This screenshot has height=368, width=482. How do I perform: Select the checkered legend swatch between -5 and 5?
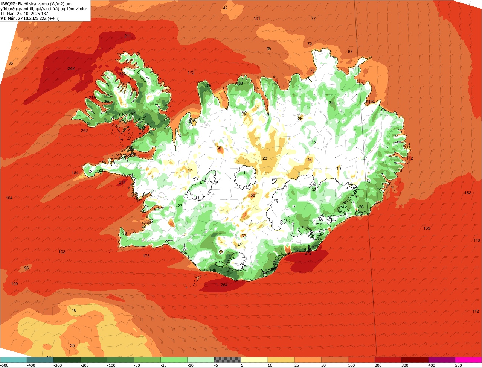[x=227, y=360]
